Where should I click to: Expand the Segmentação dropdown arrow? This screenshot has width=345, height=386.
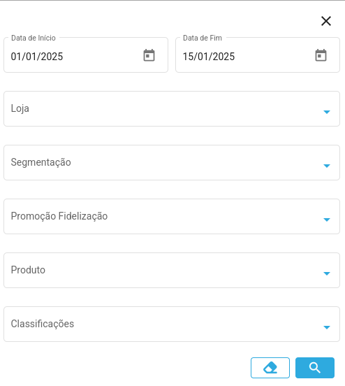(327, 166)
